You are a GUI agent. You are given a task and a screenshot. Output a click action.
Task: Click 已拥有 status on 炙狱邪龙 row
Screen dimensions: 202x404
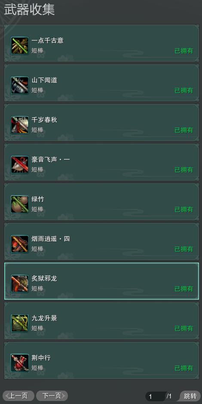pyautogui.click(x=184, y=289)
